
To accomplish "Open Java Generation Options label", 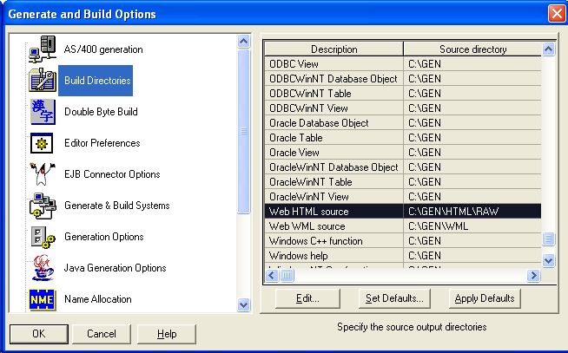I will pyautogui.click(x=115, y=268).
